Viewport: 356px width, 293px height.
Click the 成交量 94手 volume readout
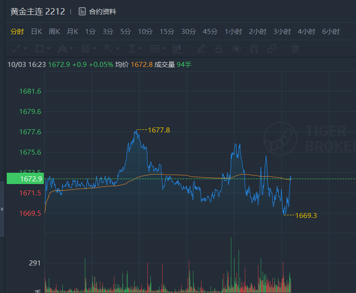pyautogui.click(x=173, y=65)
